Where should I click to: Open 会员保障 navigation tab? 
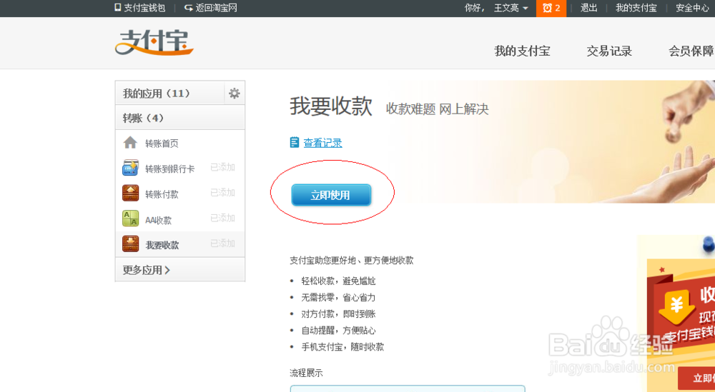click(691, 51)
